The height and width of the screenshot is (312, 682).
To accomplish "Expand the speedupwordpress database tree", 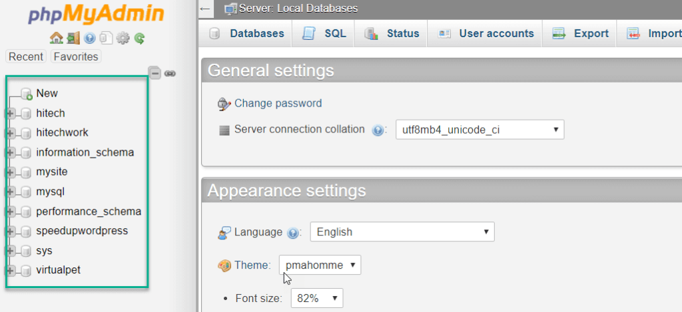I will (10, 232).
